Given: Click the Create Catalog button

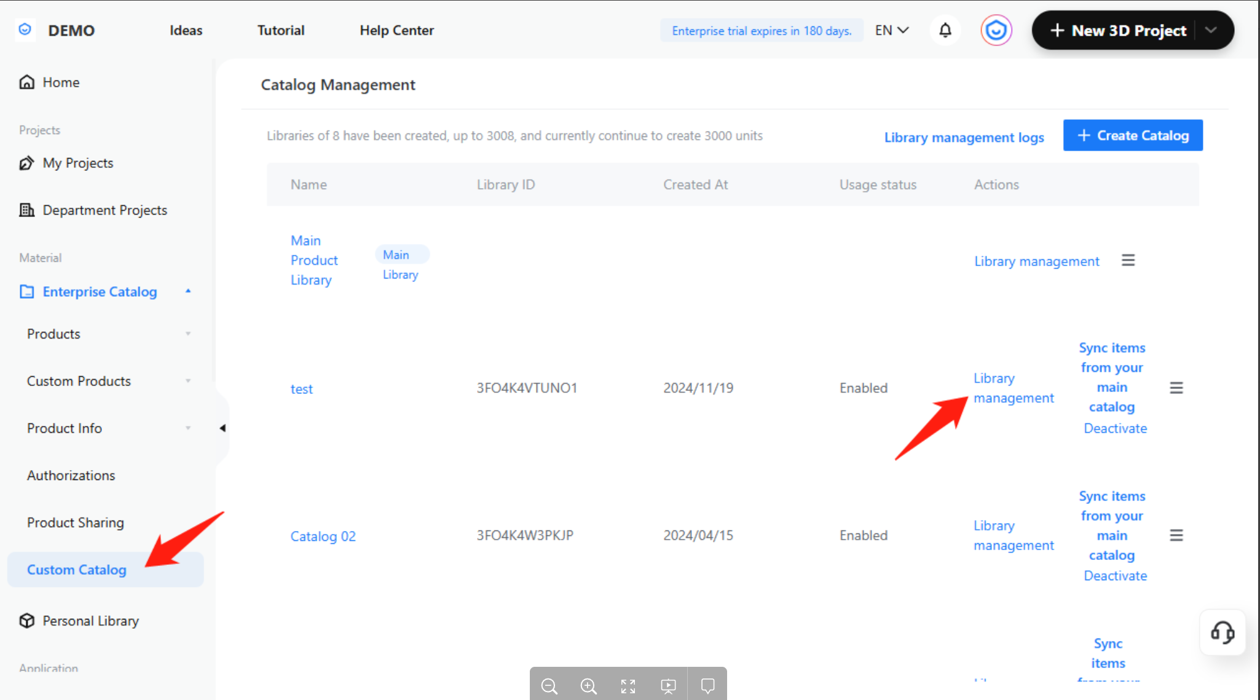Looking at the screenshot, I should [x=1133, y=135].
